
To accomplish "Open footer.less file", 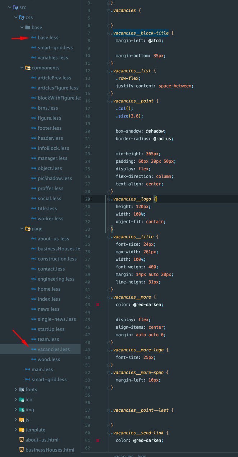I will tap(50, 128).
